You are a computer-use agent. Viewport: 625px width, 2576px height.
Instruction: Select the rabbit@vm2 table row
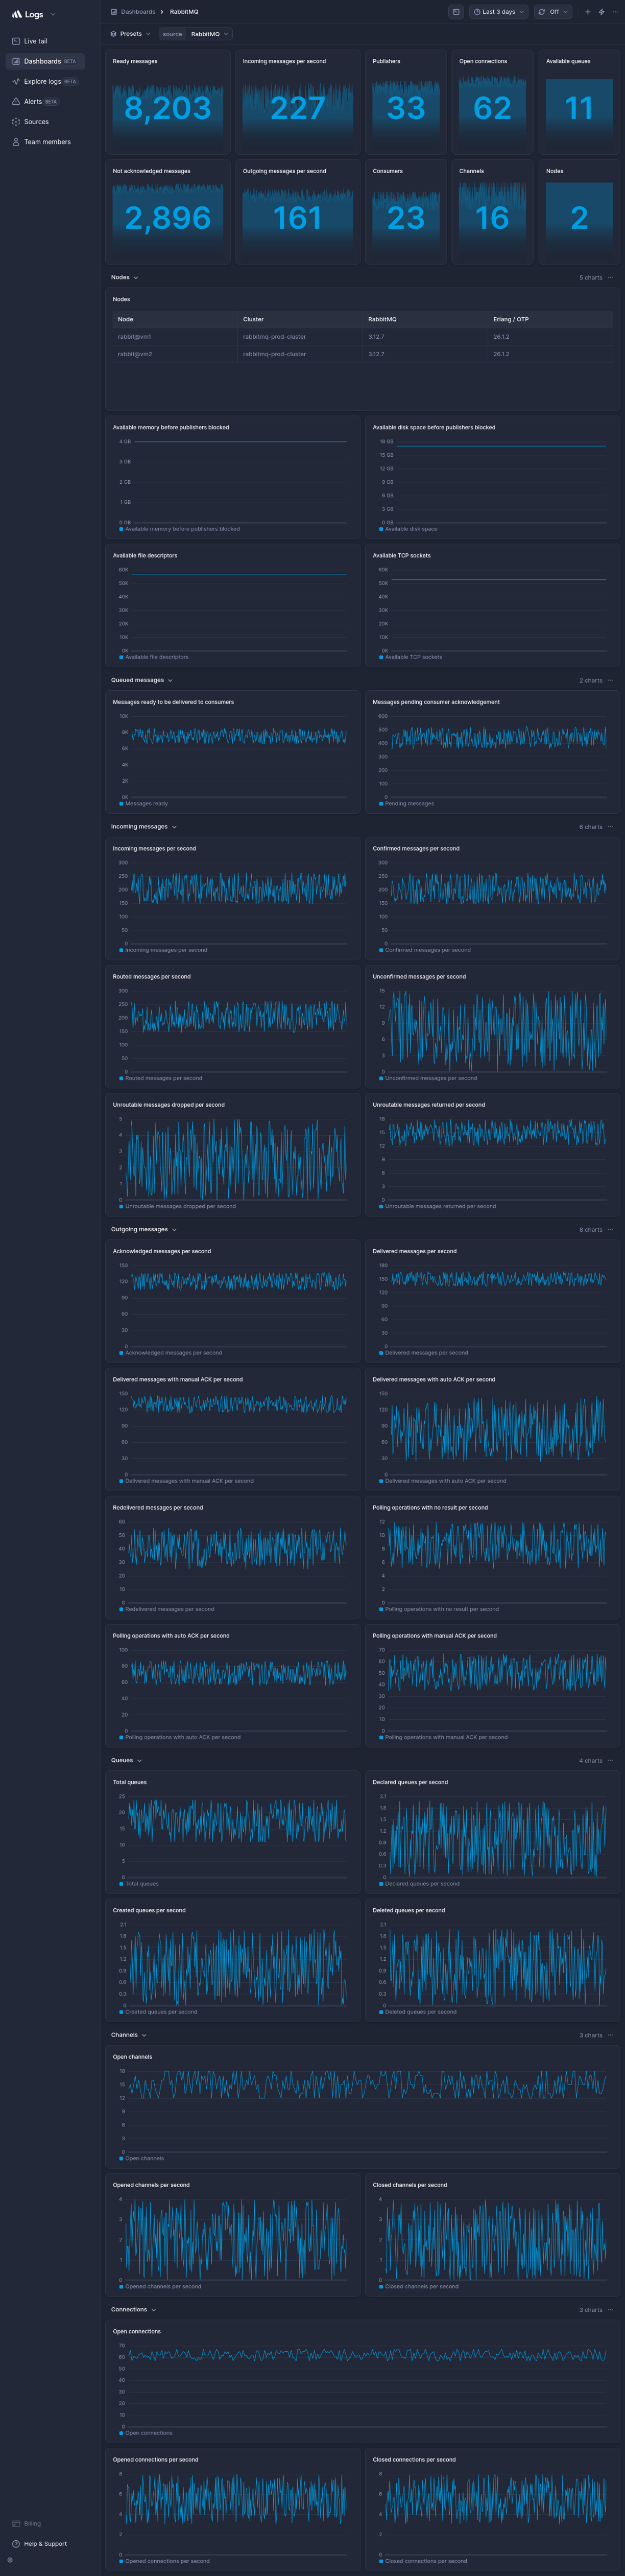point(362,354)
